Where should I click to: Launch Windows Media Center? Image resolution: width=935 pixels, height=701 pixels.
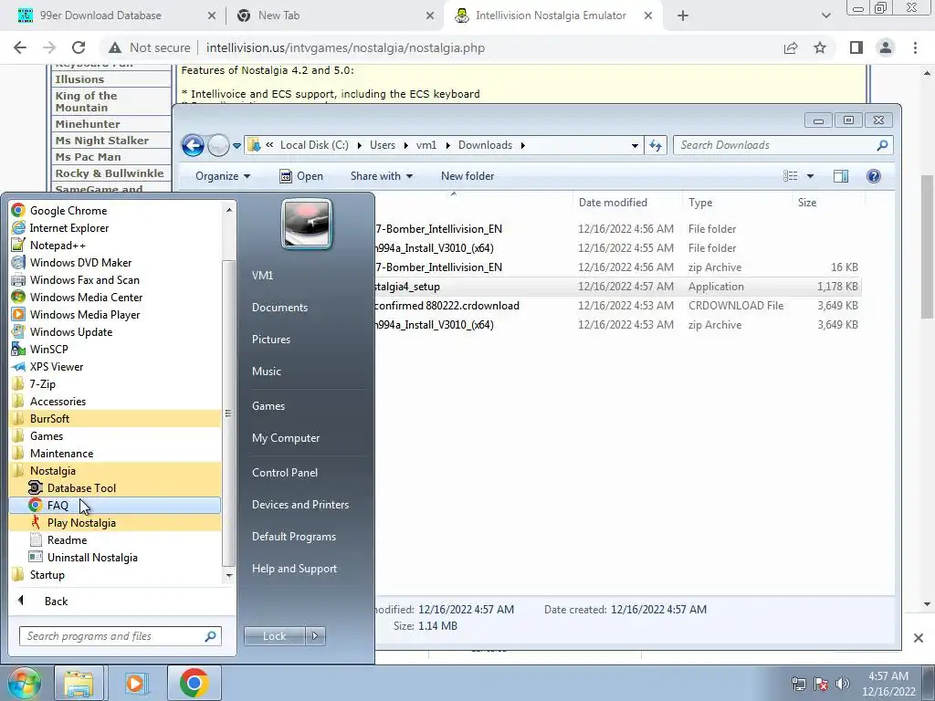tap(115, 297)
